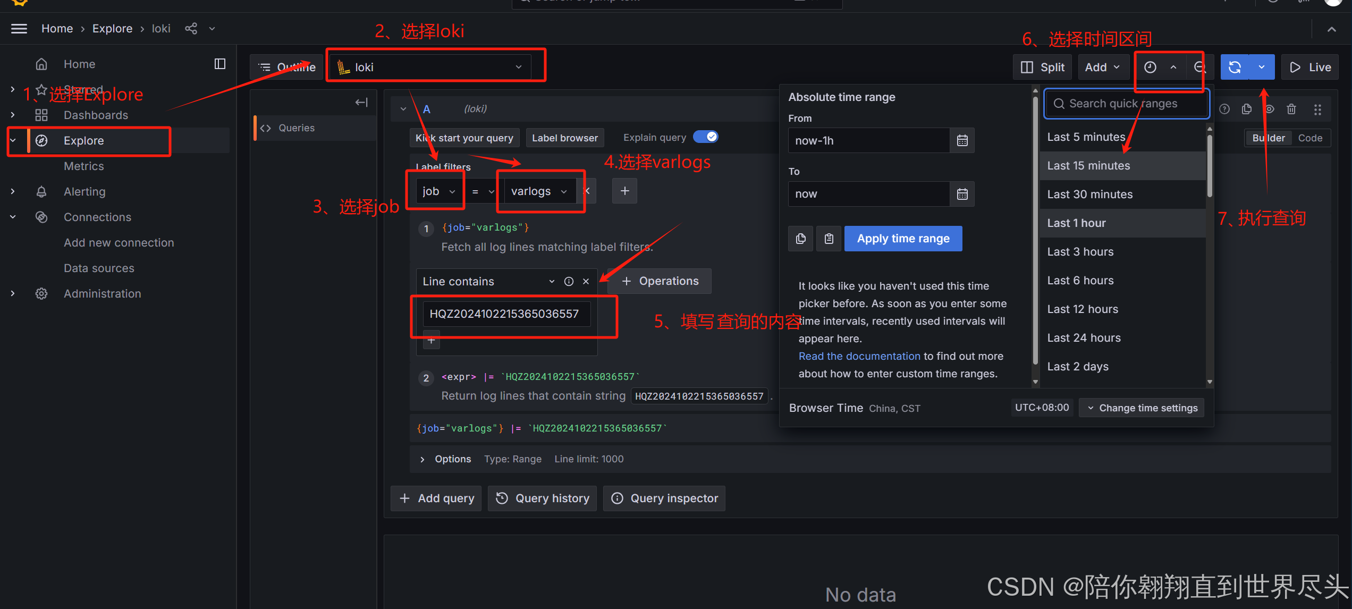
Task: Dock the sidebar menu icon
Action: (219, 64)
